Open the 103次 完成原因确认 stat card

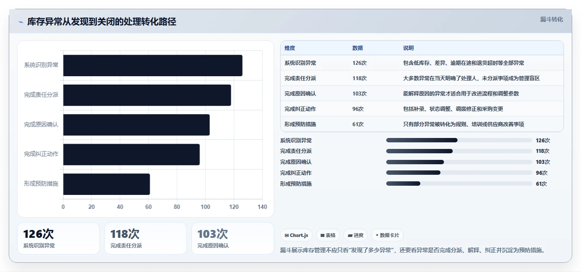click(x=232, y=238)
